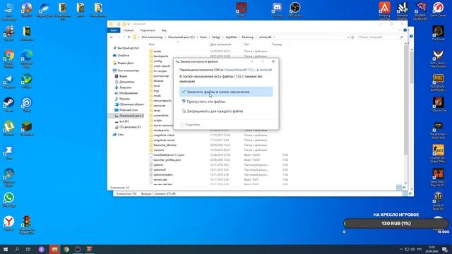Open the Windows Start menu

6,249
